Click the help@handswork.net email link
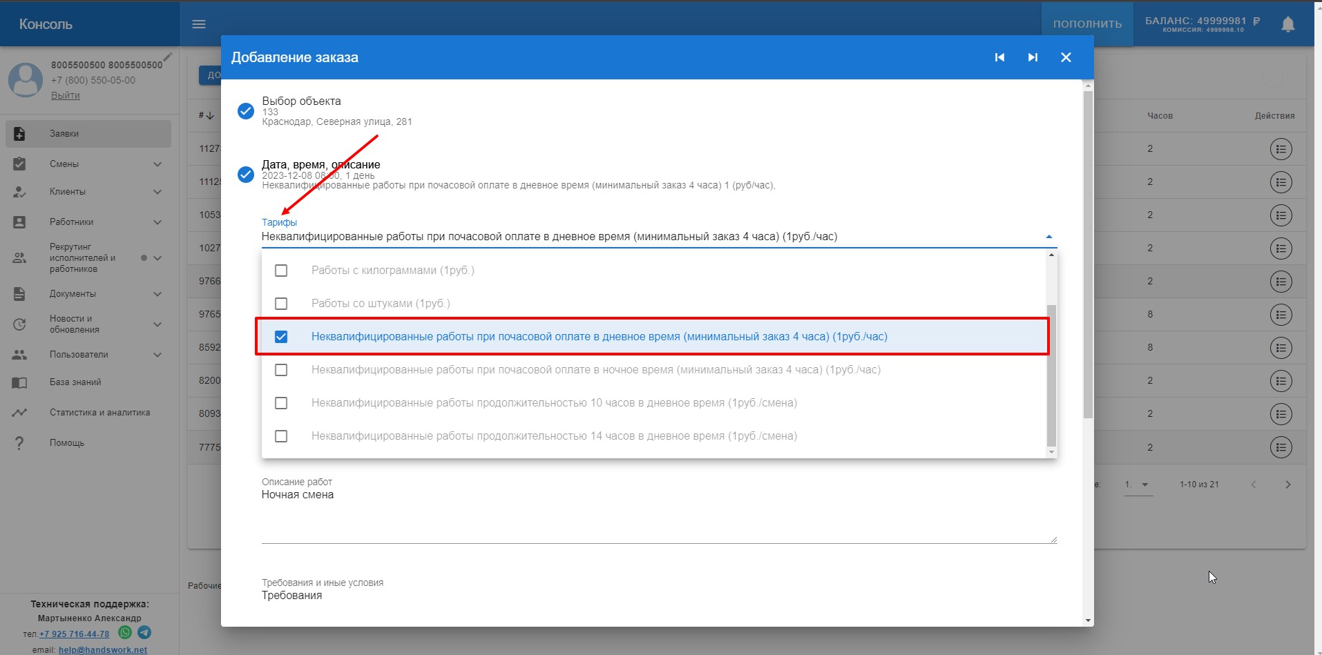The height and width of the screenshot is (655, 1322). pos(103,650)
